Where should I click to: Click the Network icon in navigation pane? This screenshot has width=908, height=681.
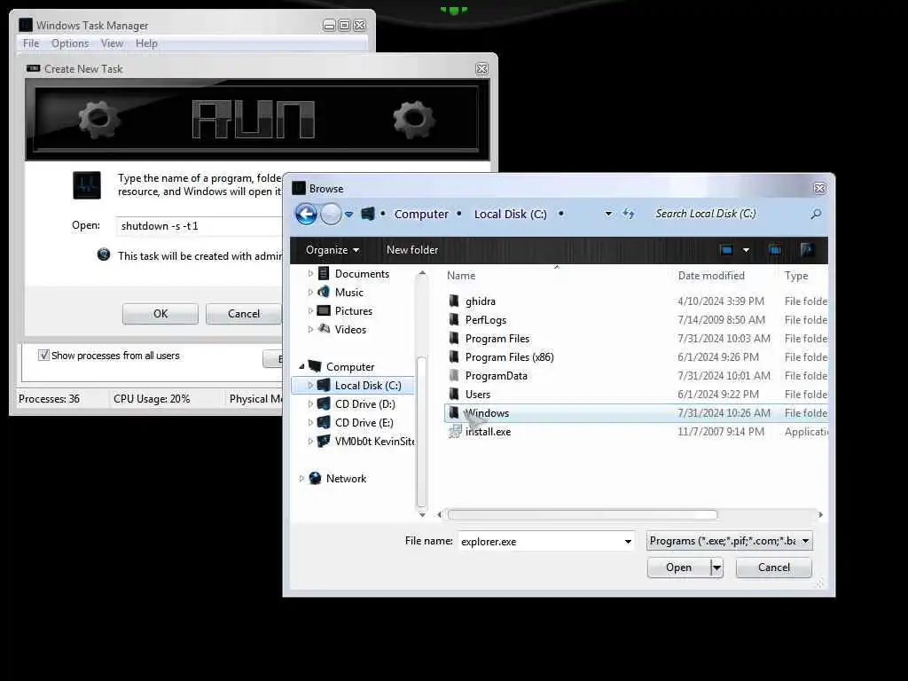click(315, 478)
